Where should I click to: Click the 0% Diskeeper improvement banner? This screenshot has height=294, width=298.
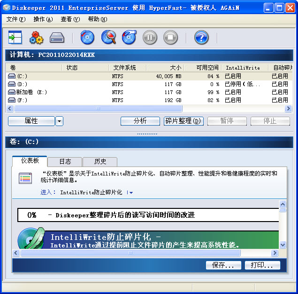click(148, 215)
